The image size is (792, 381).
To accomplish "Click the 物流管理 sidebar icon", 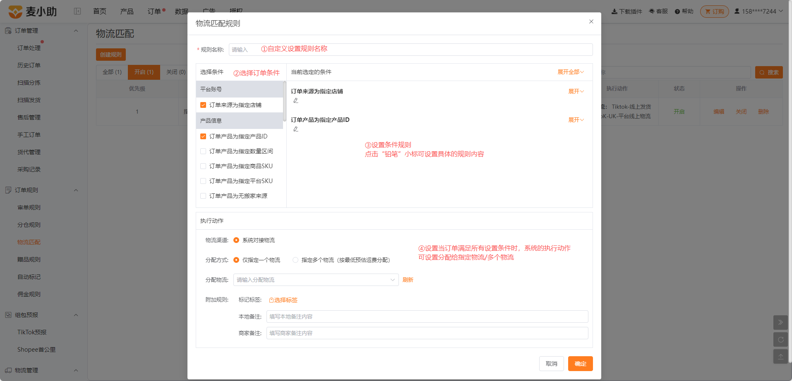I will point(8,370).
